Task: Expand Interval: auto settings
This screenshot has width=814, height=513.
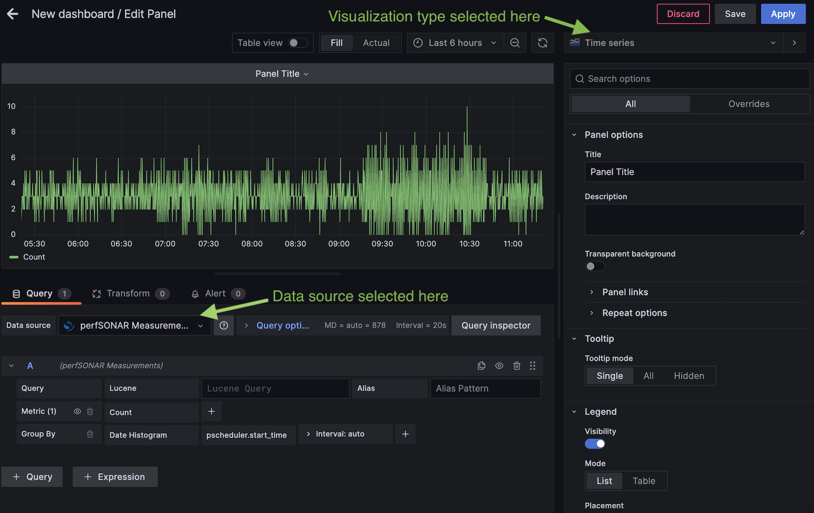Action: tap(345, 434)
